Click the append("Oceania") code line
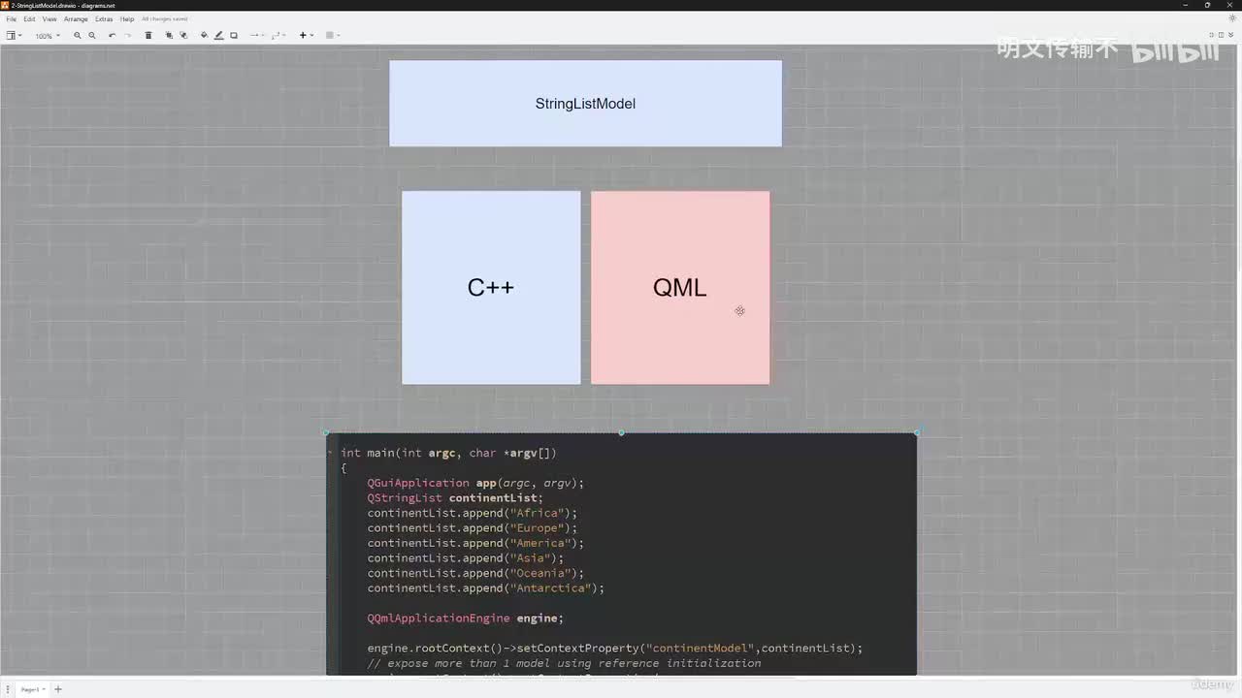Viewport: 1242px width, 698px height. (x=475, y=573)
